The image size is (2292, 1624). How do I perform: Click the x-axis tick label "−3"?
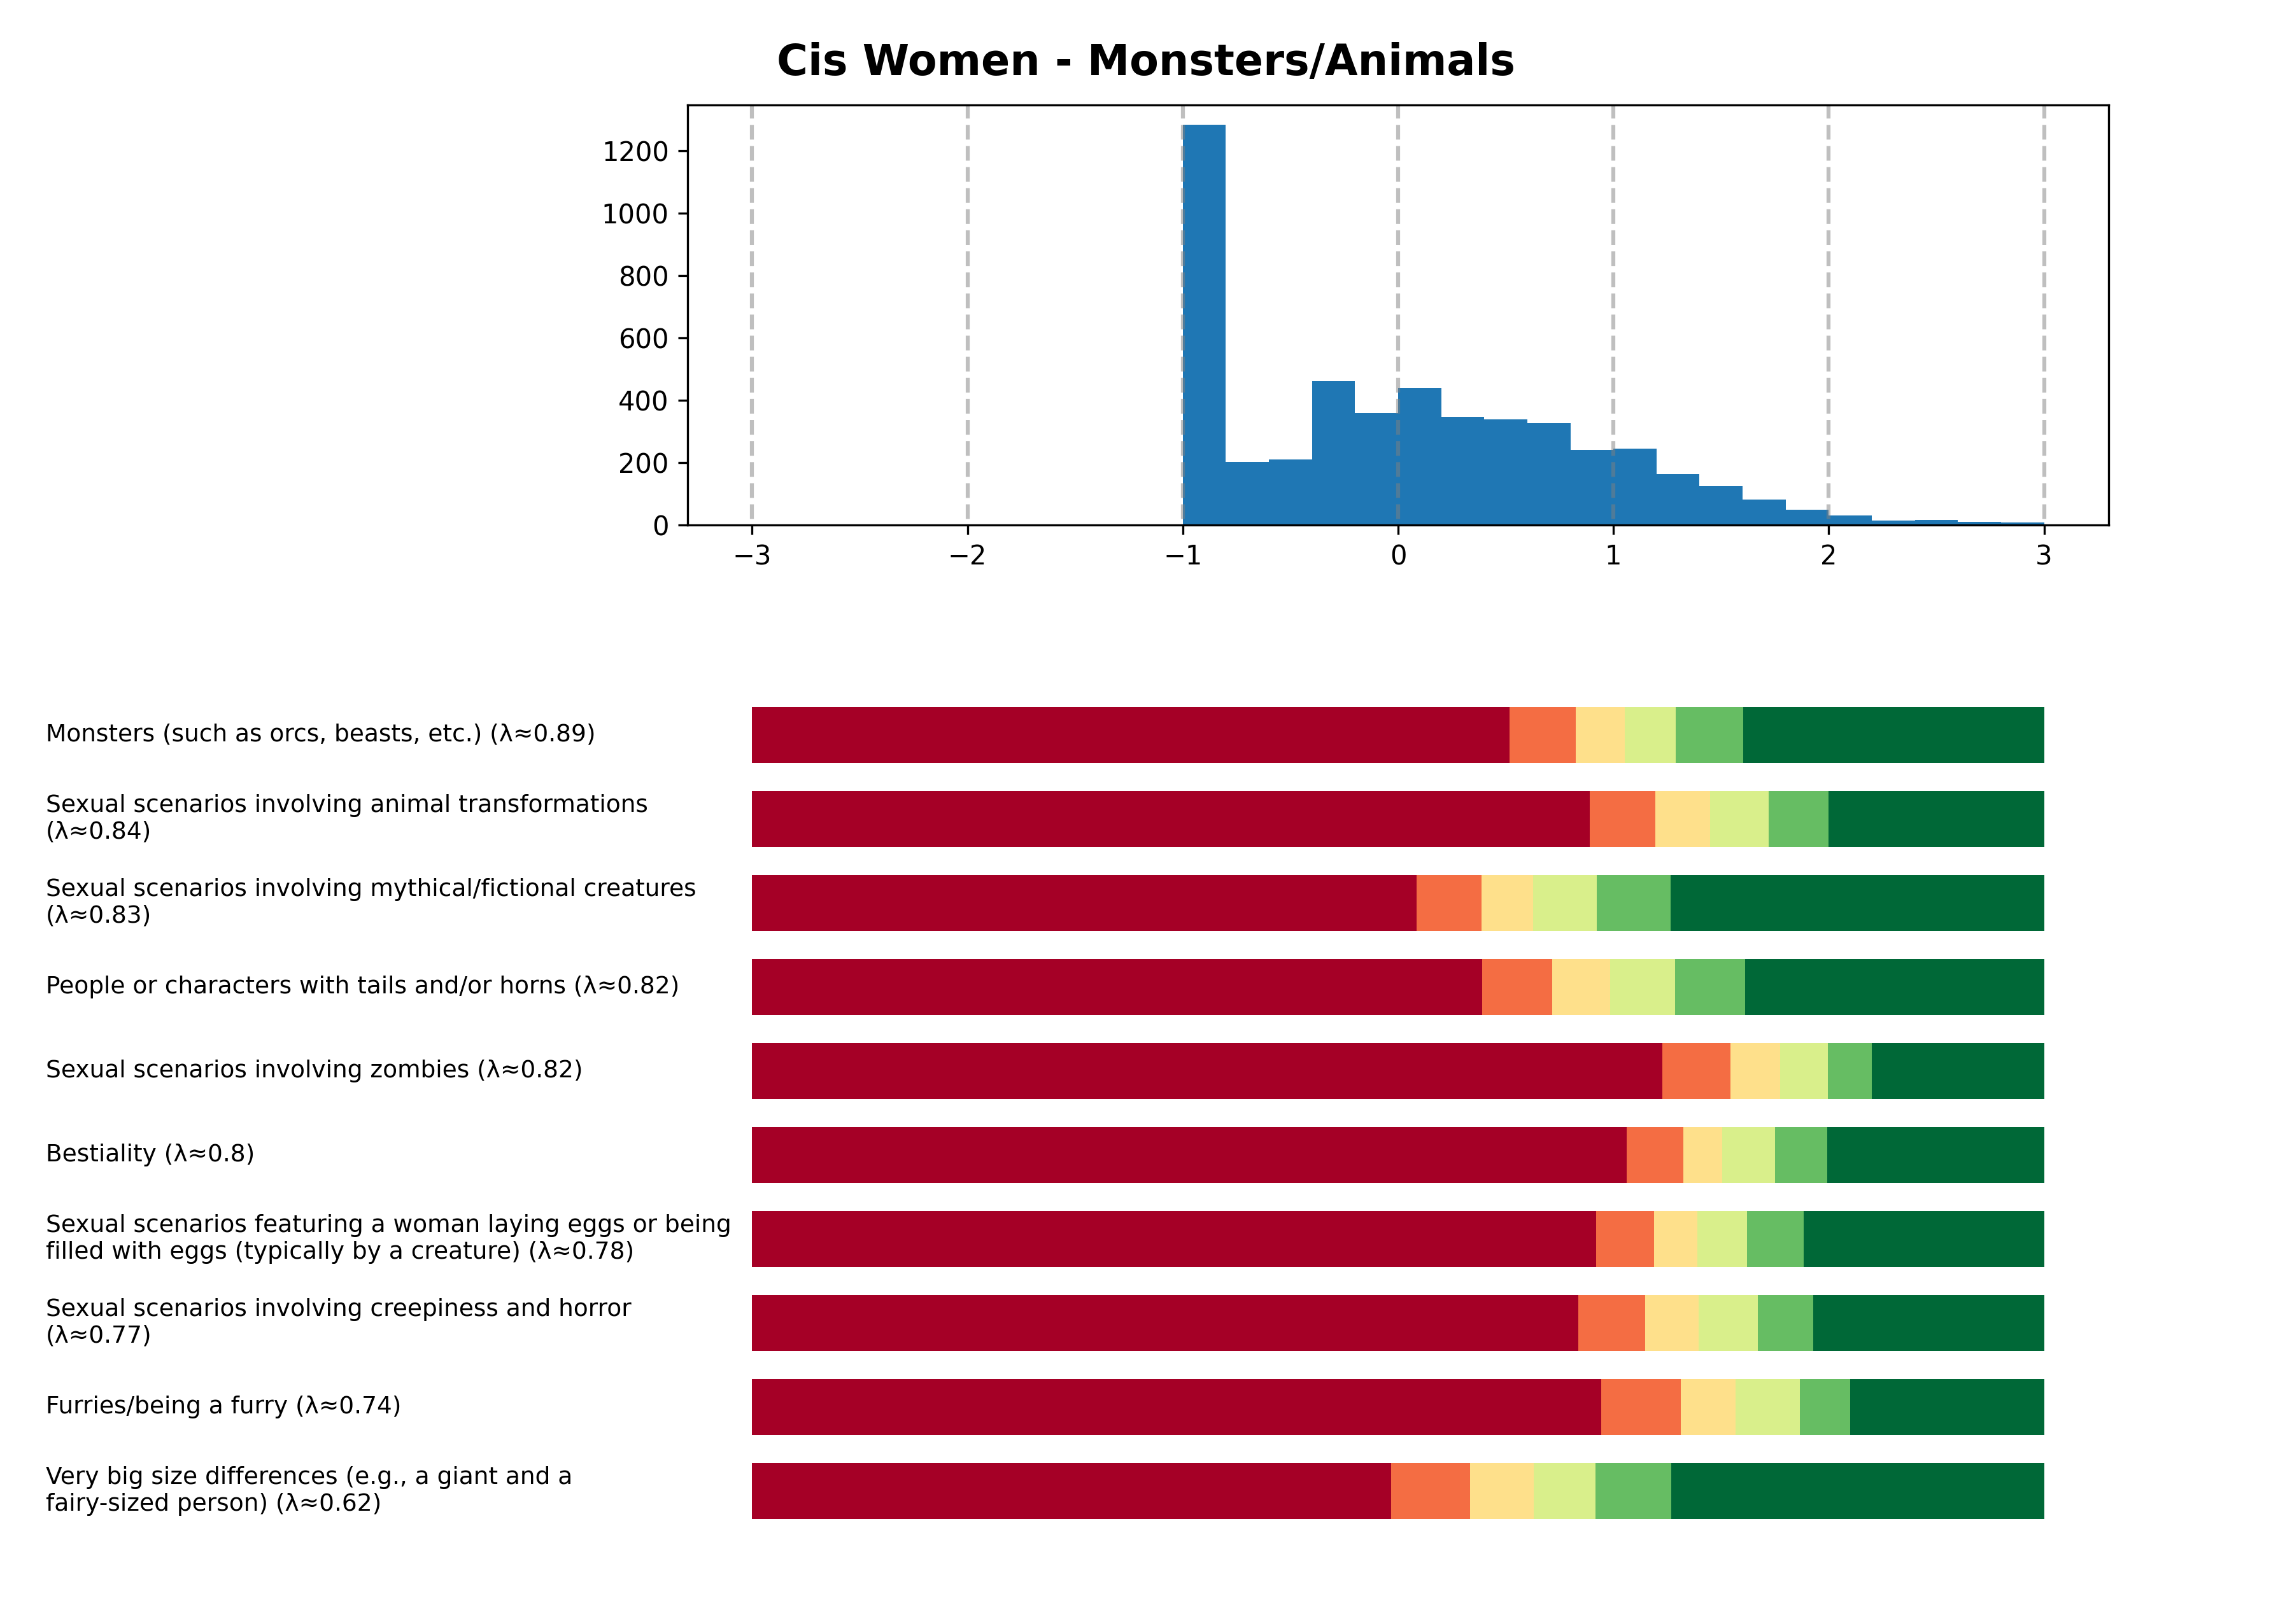[751, 556]
